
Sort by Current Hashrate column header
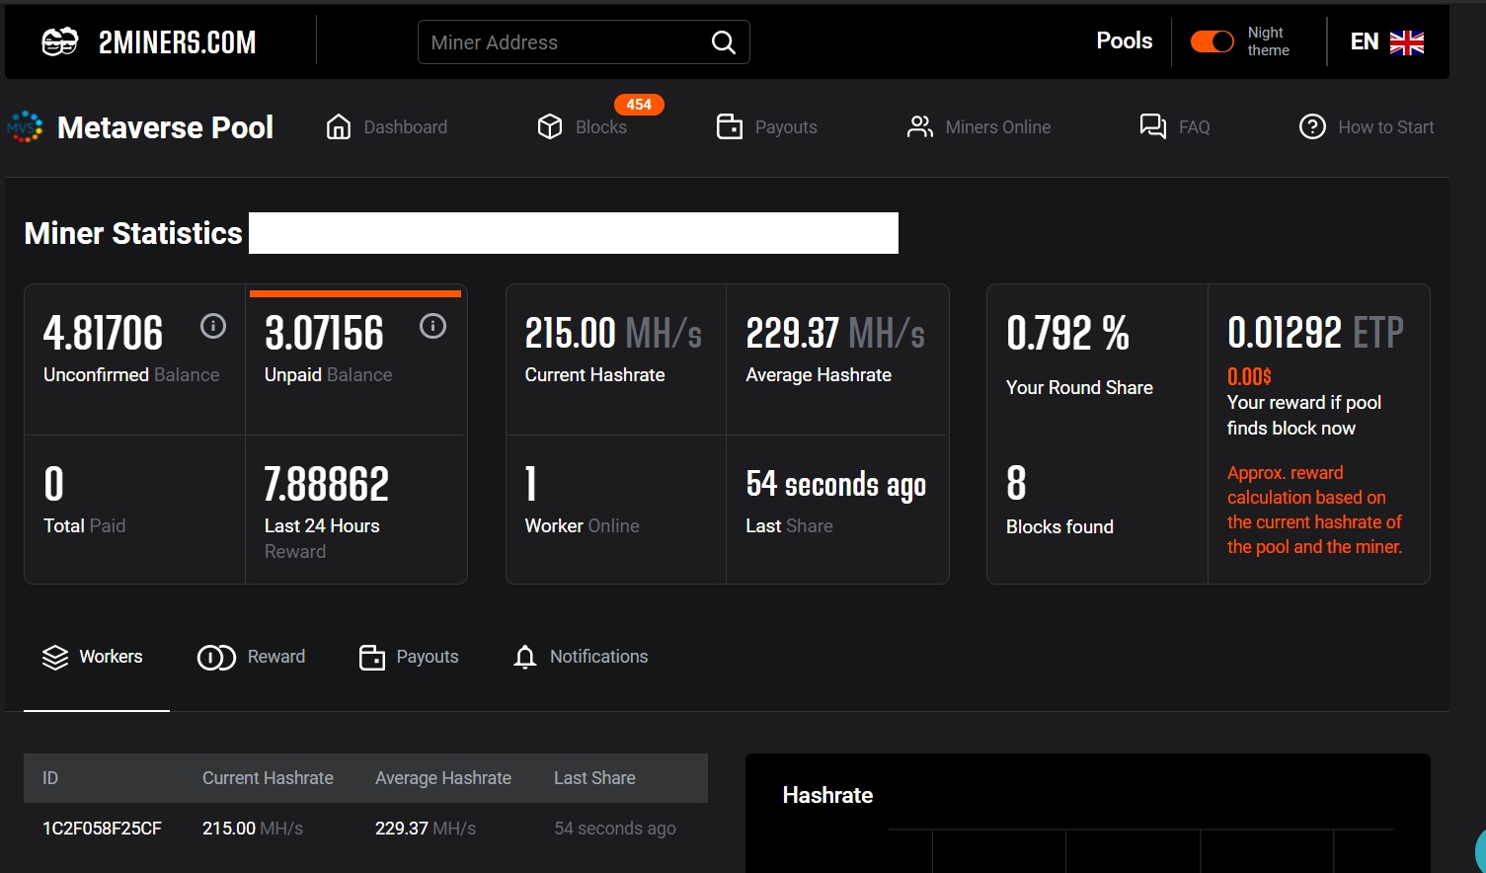(x=268, y=778)
